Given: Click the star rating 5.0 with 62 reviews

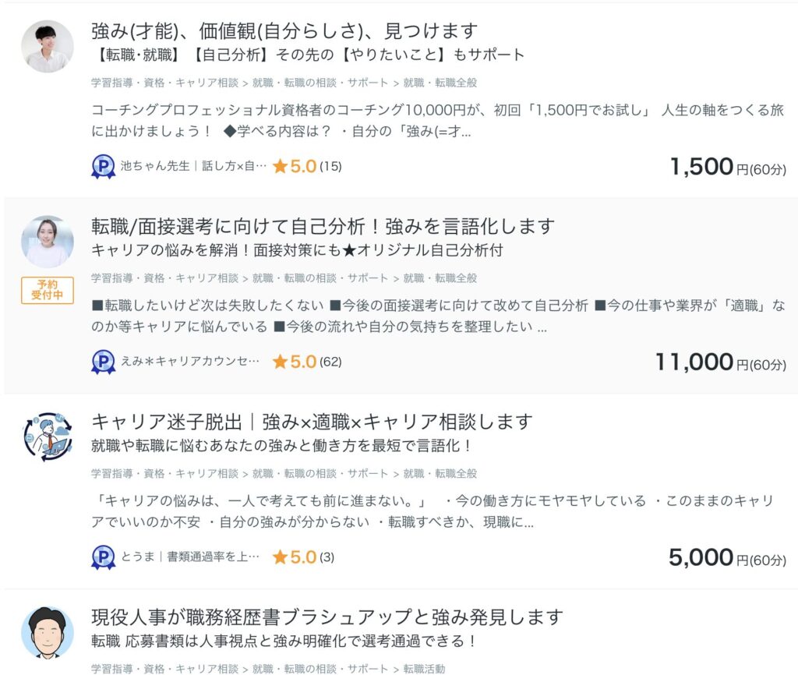Looking at the screenshot, I should (306, 362).
